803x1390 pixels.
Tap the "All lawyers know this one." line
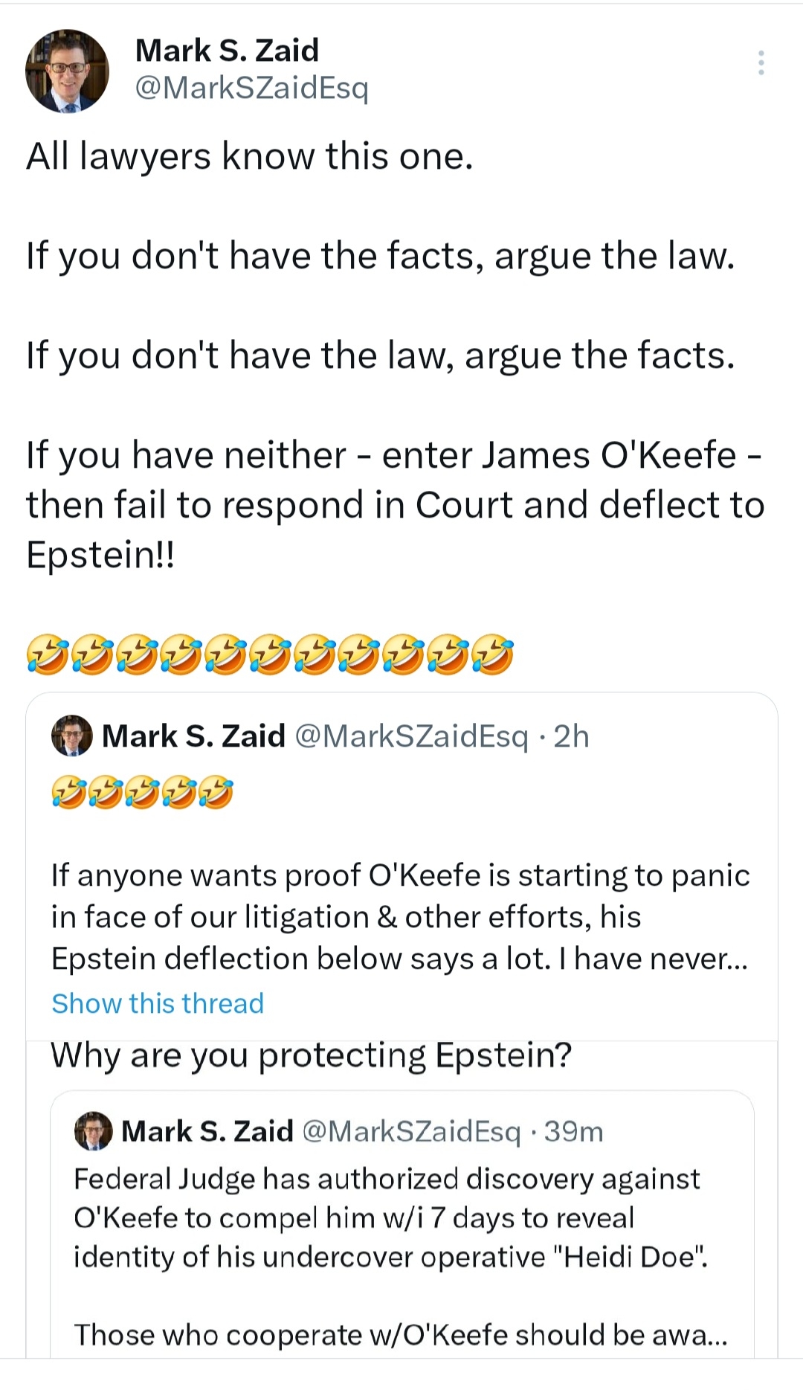[250, 157]
